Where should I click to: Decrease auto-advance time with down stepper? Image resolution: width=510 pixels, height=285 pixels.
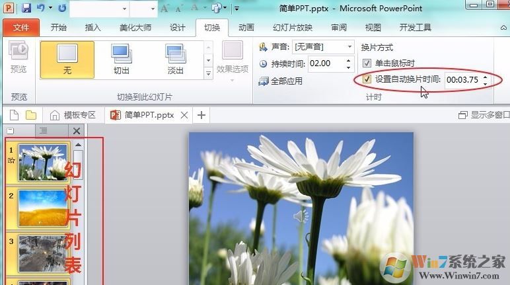click(x=485, y=84)
